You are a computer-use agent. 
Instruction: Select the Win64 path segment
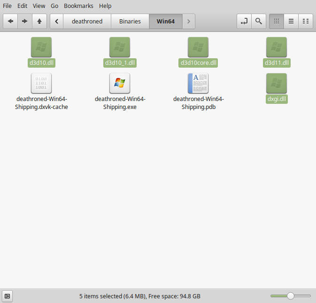point(166,21)
